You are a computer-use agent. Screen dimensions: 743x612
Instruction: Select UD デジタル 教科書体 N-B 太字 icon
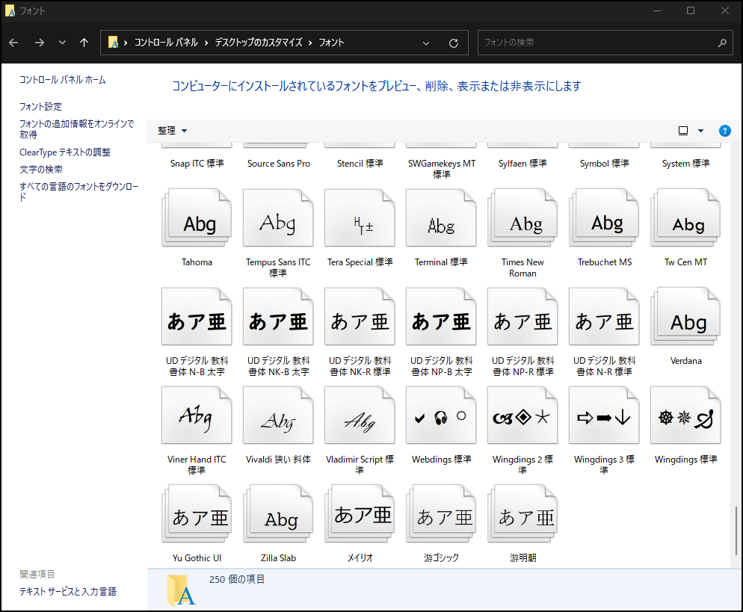(197, 316)
